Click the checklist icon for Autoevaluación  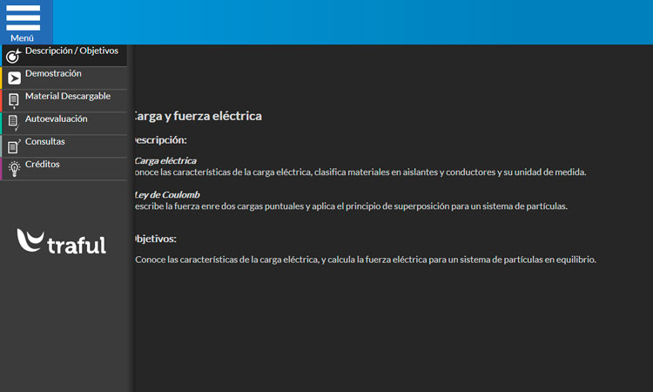(14, 124)
